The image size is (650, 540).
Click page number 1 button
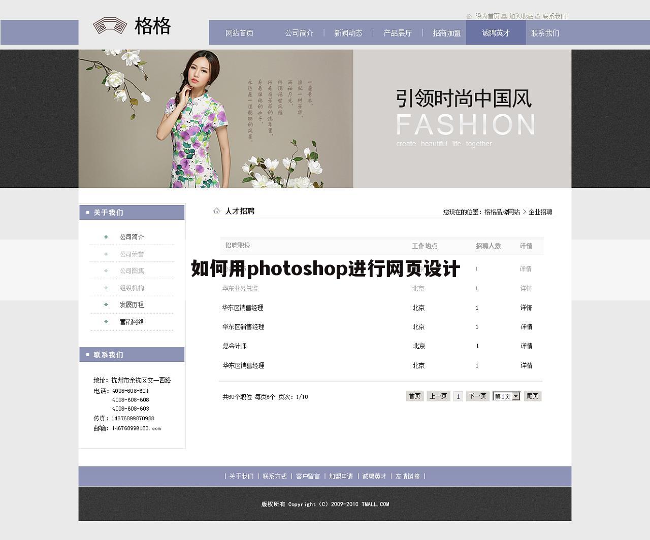click(x=458, y=396)
